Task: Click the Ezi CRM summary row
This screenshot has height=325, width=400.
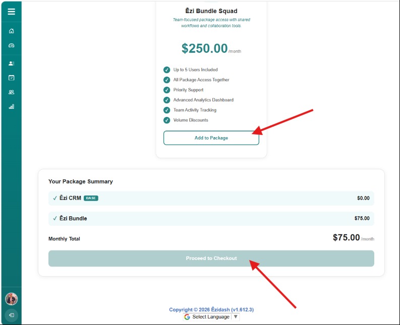Action: pyautogui.click(x=211, y=198)
